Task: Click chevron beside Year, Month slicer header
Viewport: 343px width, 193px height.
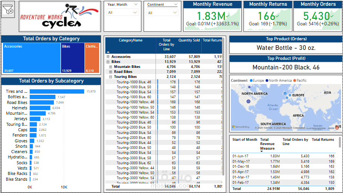Action: click(x=136, y=4)
